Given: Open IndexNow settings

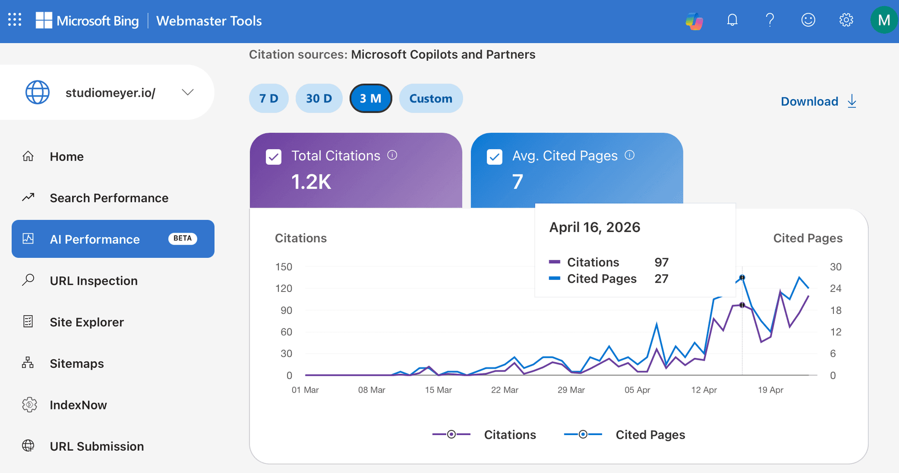Looking at the screenshot, I should click(x=78, y=405).
